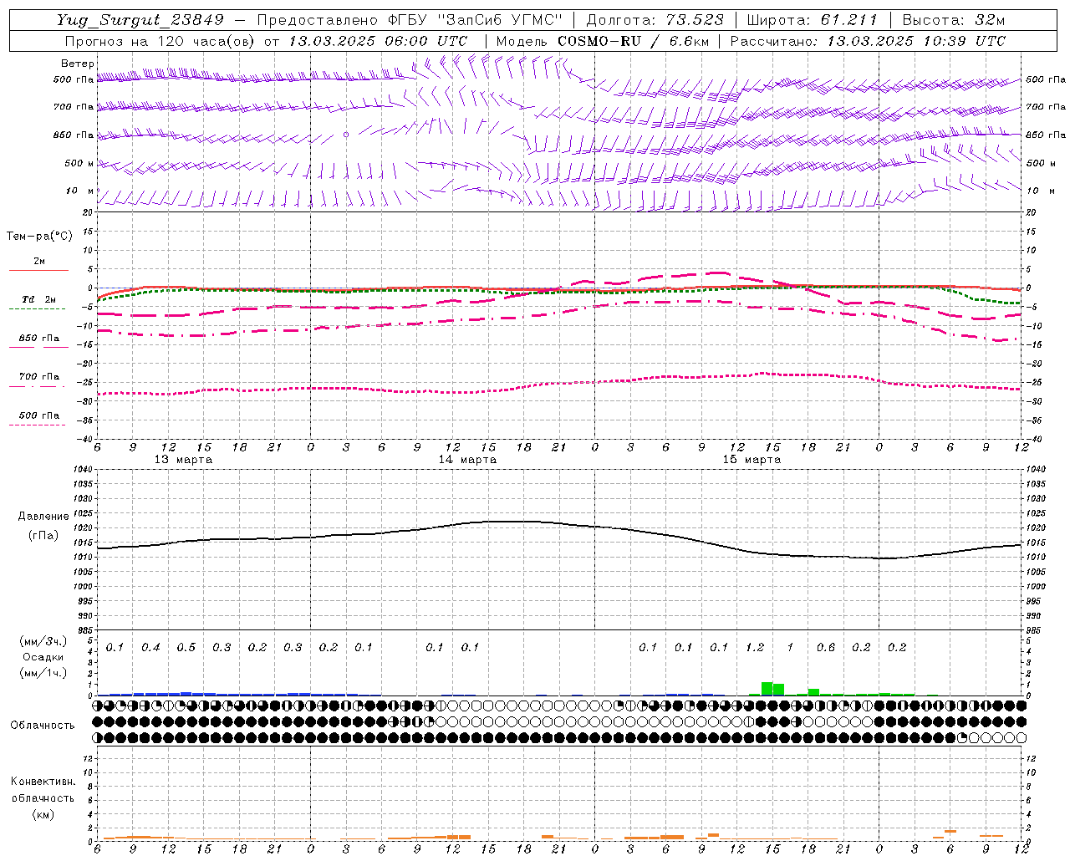Select the provider text ФГБУ "ЗапСиб УГМС"
Image resolution: width=1070 pixels, height=856 pixels.
(x=476, y=20)
